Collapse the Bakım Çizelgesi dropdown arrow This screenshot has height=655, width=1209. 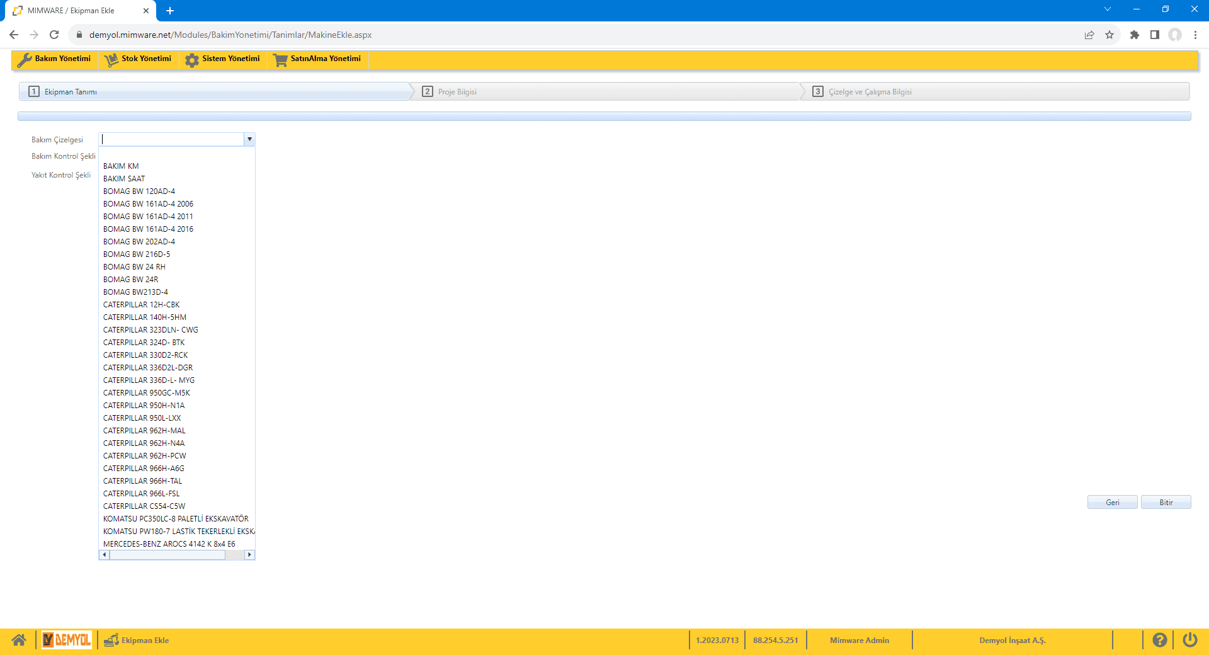pos(249,139)
